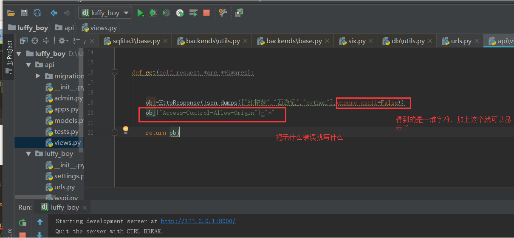Switch to the backends\utils.py tab
Viewport: 514px width, 238px height.
tap(212, 41)
